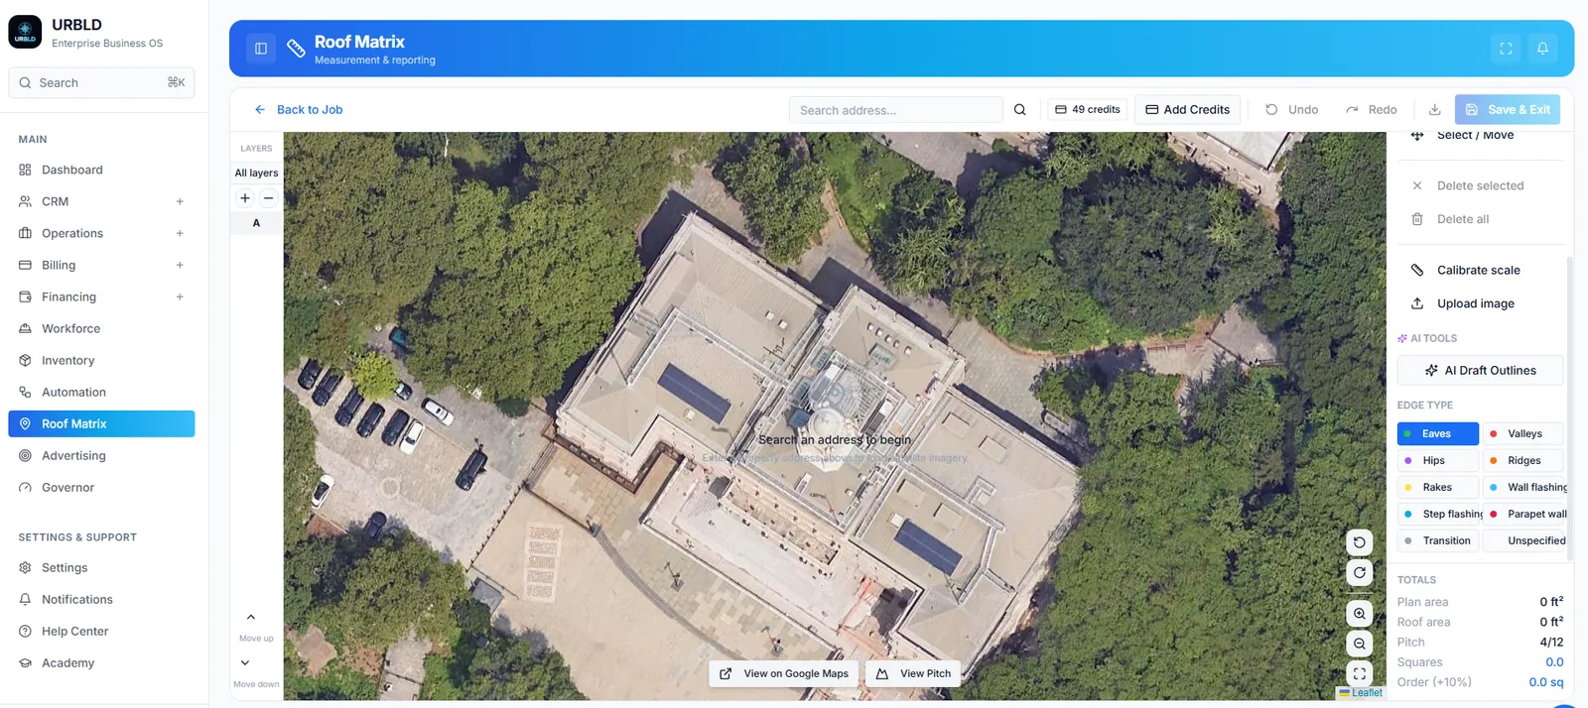Screen dimensions: 1588x708
Task: Open Help Center in the sidebar
Action: [101, 631]
